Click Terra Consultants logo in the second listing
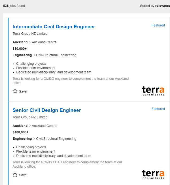 point(153,174)
